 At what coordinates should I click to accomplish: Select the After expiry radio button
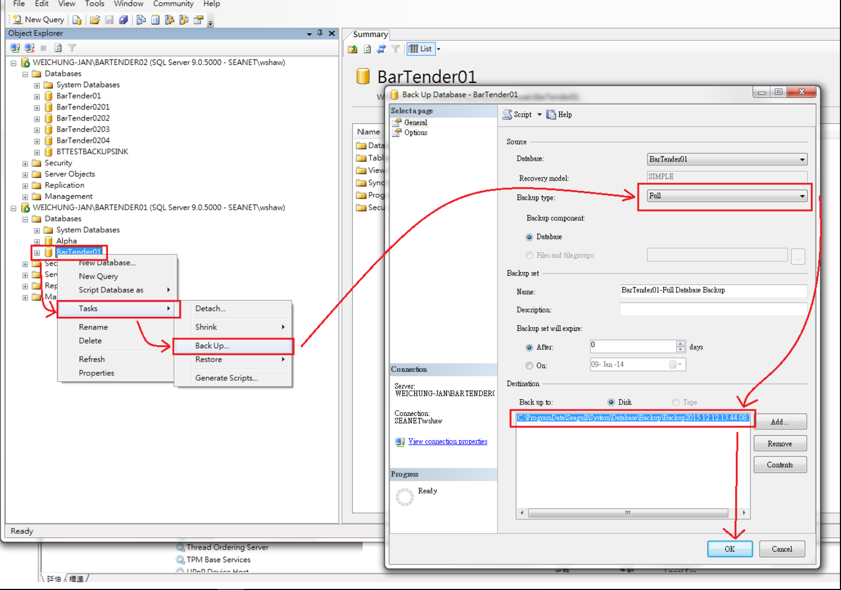(x=529, y=347)
